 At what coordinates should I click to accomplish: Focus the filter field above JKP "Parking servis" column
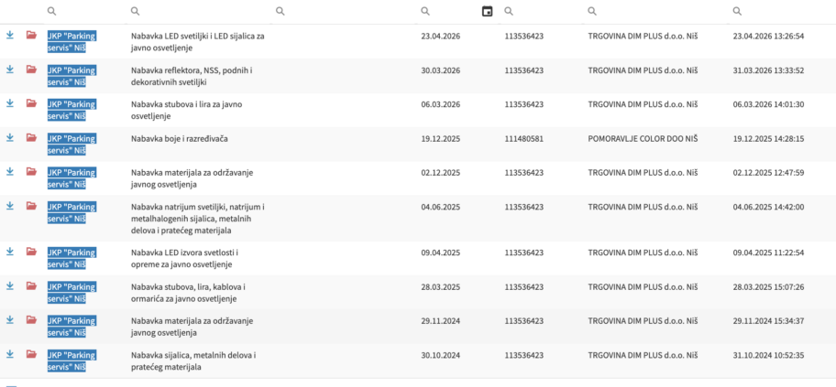[83, 12]
